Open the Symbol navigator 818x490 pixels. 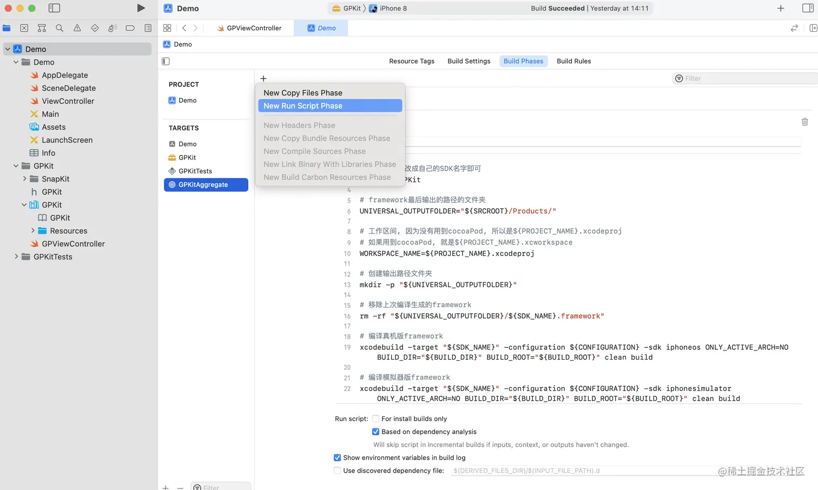42,28
